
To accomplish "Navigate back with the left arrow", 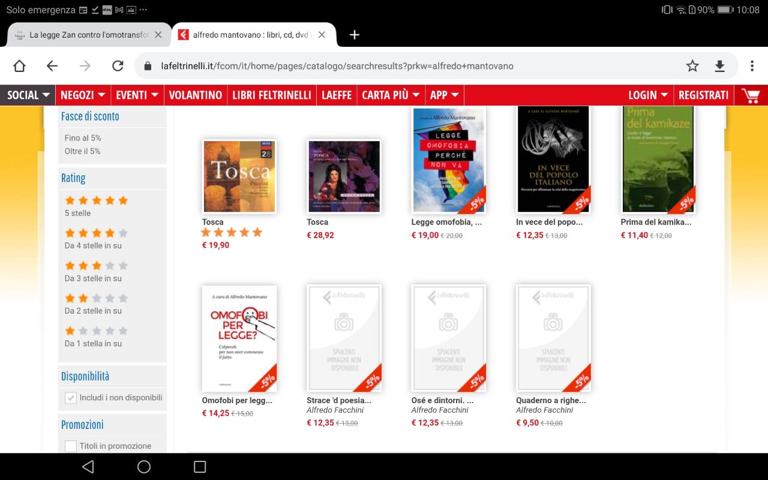I will click(x=52, y=66).
